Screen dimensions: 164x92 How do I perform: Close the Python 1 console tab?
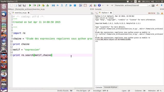click(x=111, y=13)
